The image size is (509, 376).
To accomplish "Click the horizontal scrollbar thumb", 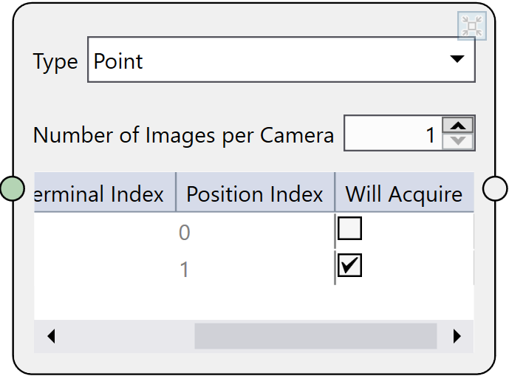I will (315, 336).
